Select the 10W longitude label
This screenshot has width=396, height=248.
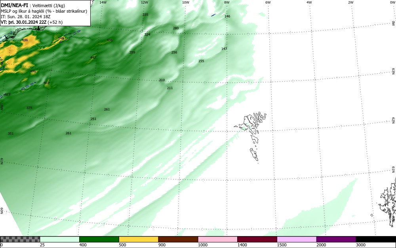click(x=186, y=2)
